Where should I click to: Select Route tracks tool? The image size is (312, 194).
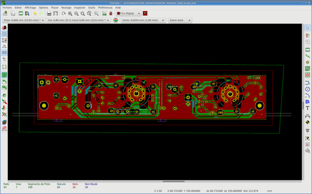click(307, 56)
